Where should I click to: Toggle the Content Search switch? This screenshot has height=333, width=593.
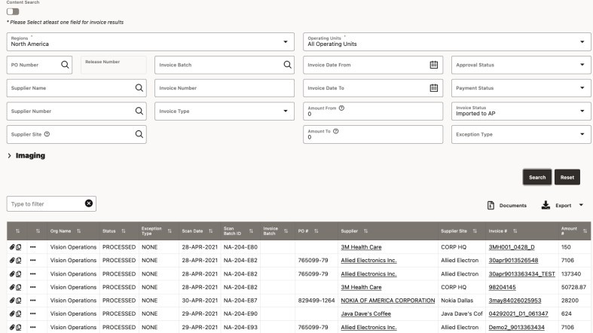click(x=13, y=11)
